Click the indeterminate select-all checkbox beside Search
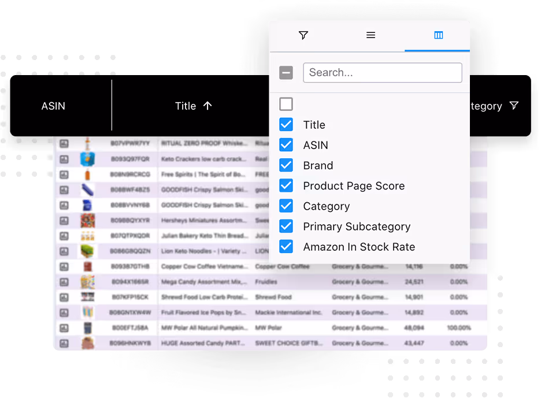541x402 pixels. click(x=286, y=73)
